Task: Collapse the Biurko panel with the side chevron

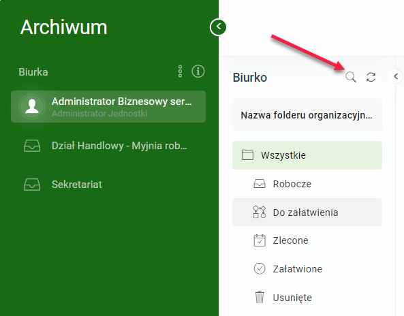Action: tap(396, 76)
